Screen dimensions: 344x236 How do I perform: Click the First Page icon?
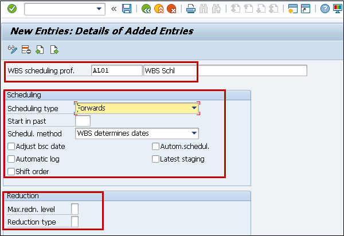click(x=236, y=9)
